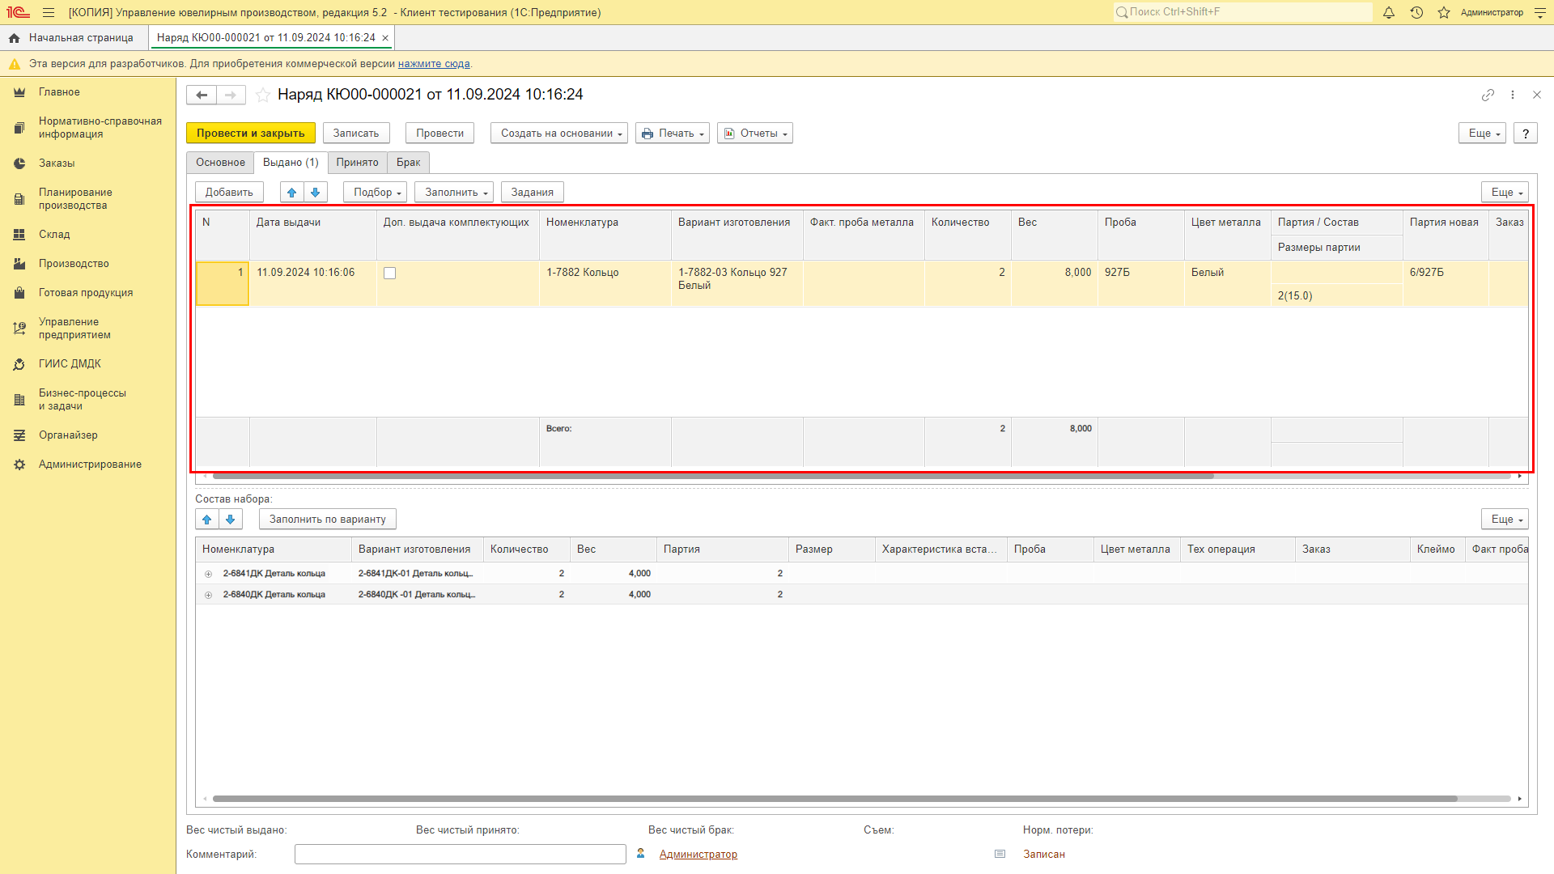
Task: Open help with question mark button
Action: pos(1526,134)
